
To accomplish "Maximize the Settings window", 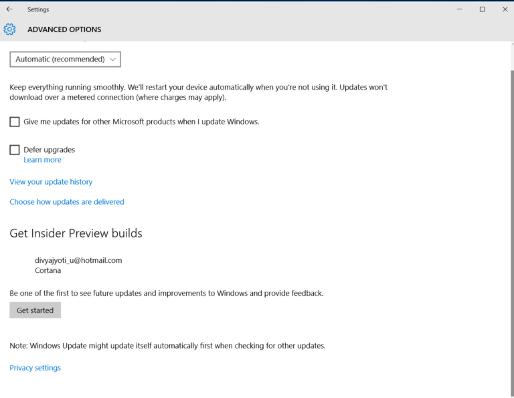I will (x=482, y=9).
